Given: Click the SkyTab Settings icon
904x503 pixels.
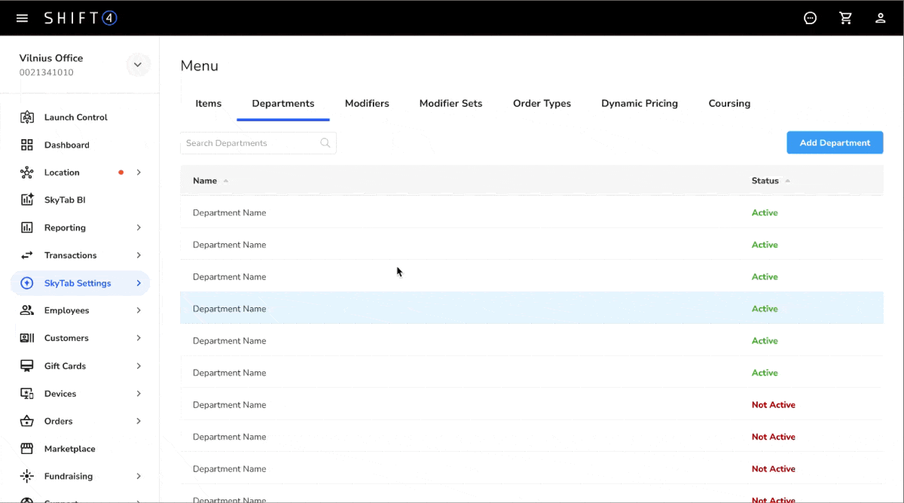Looking at the screenshot, I should pos(27,283).
